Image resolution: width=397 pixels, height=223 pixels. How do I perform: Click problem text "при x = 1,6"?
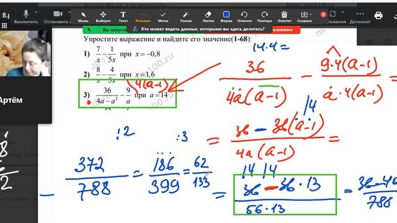(x=137, y=74)
